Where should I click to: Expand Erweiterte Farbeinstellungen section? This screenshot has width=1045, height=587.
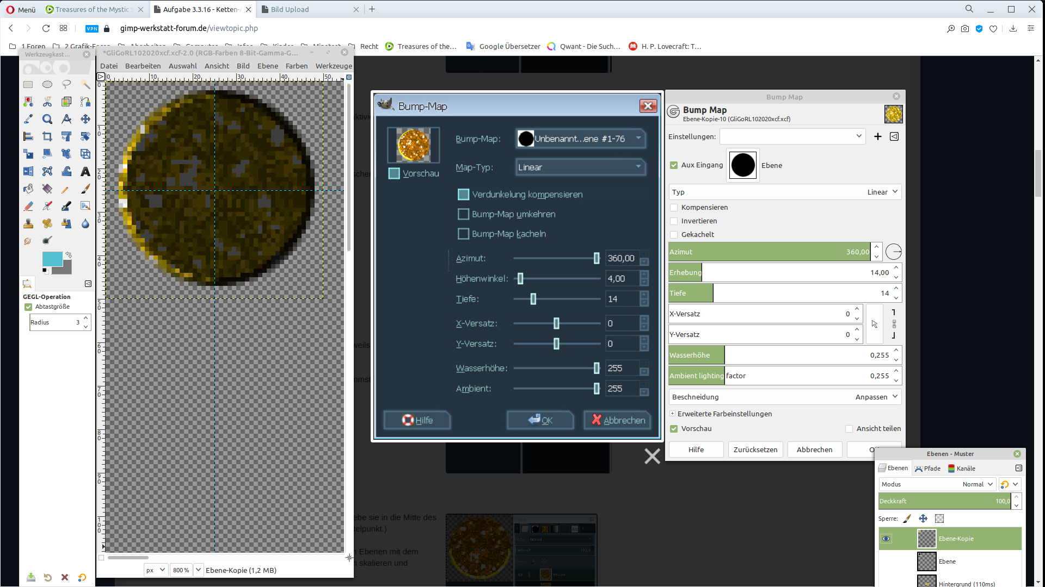(673, 414)
